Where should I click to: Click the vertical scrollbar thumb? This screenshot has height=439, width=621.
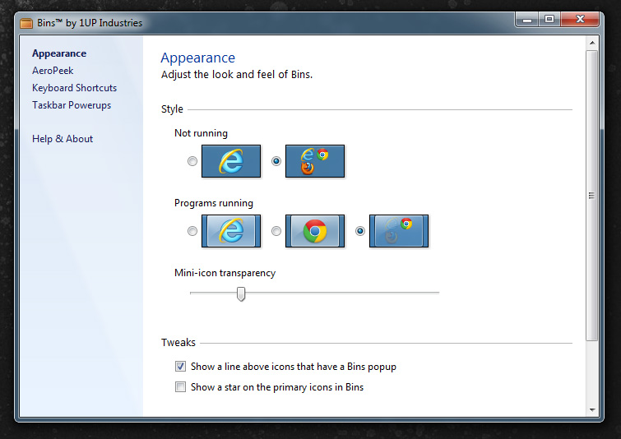click(x=592, y=195)
